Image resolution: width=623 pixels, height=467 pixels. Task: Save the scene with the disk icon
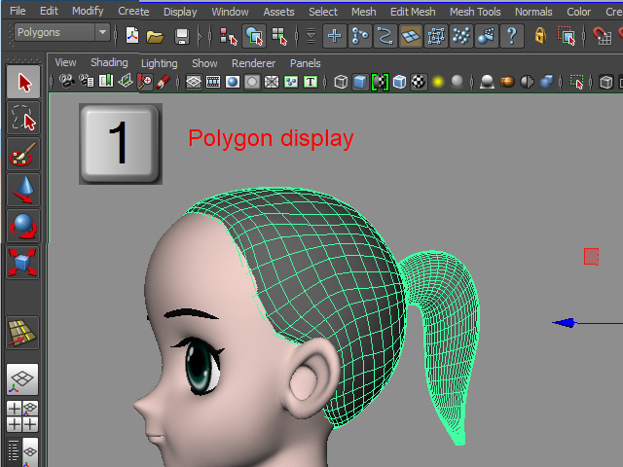(x=181, y=36)
